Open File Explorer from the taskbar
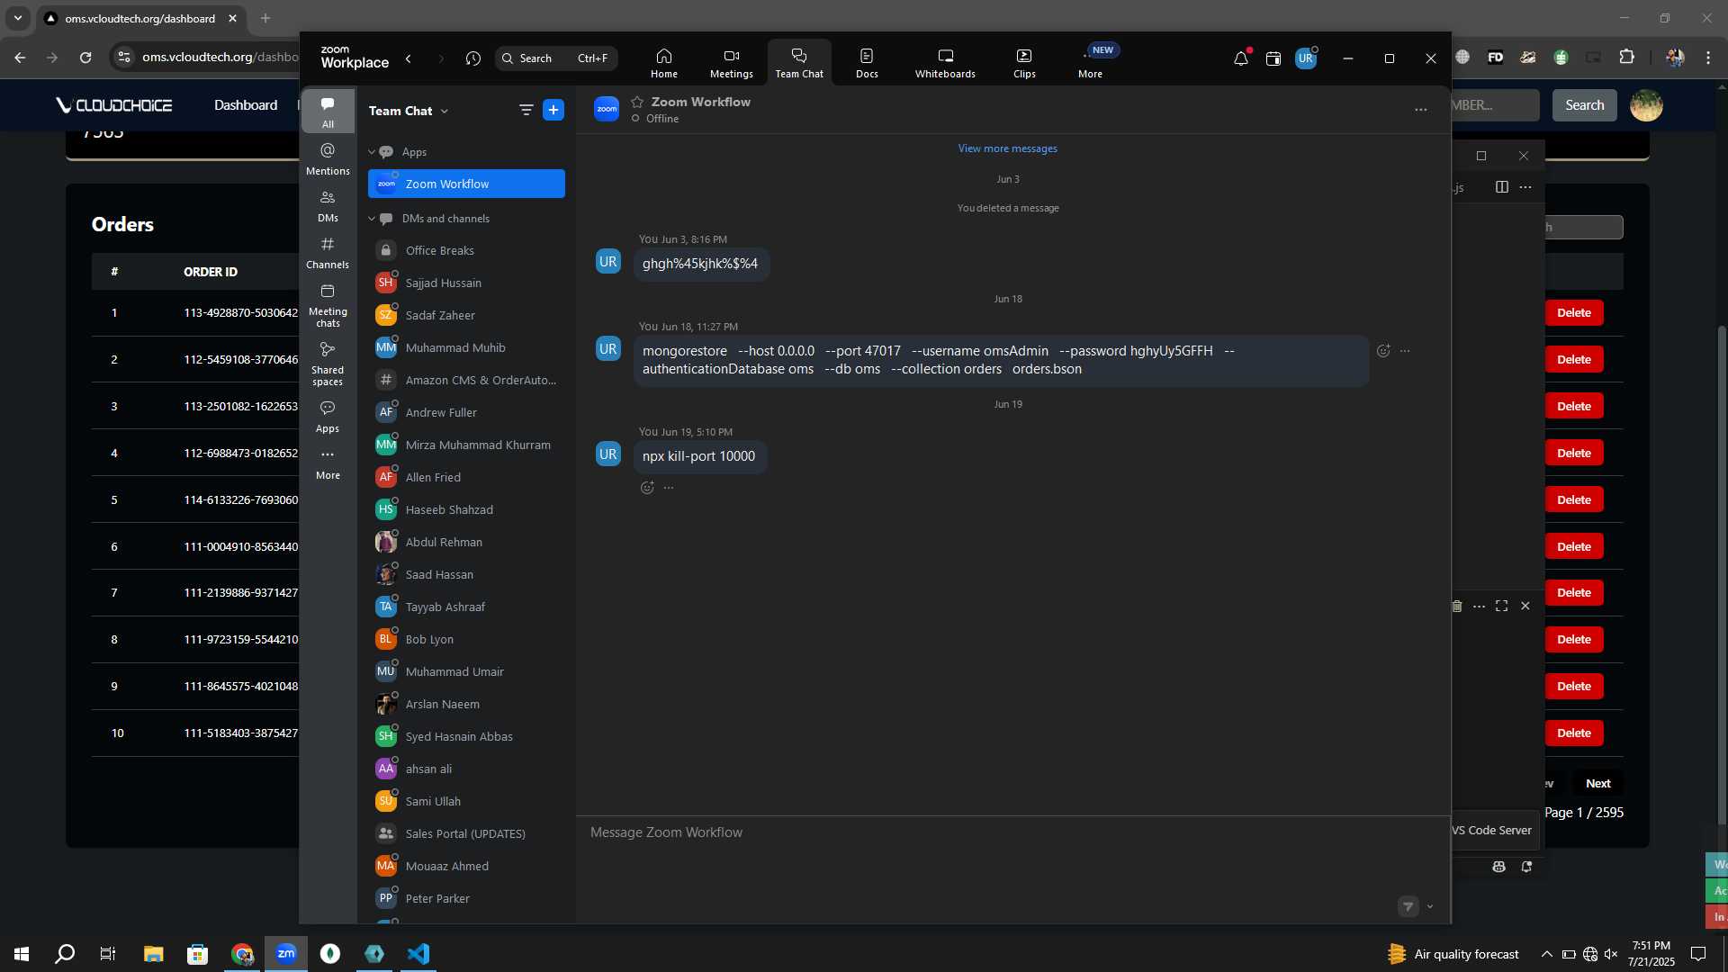The image size is (1728, 972). (153, 954)
